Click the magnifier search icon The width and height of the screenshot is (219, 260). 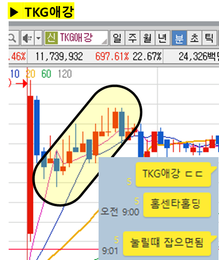(x=13, y=38)
